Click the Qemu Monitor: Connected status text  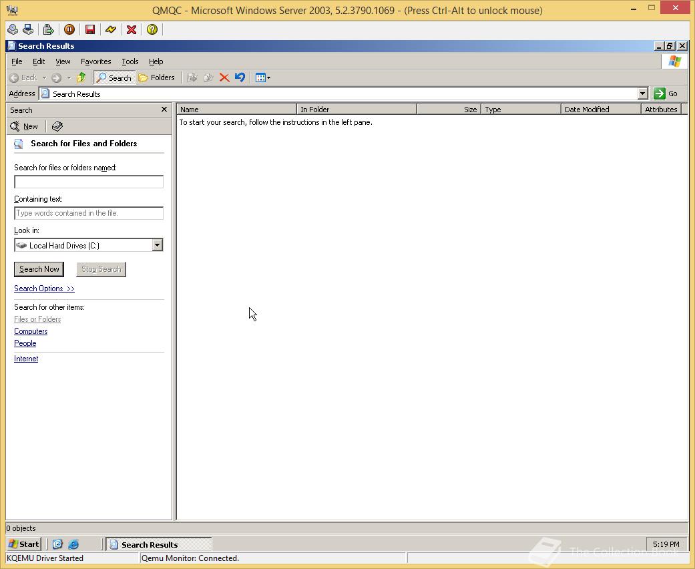(x=190, y=558)
